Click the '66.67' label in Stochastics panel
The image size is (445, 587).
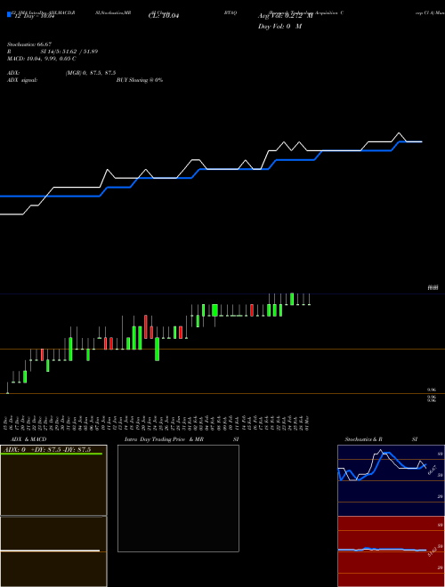pos(432,470)
